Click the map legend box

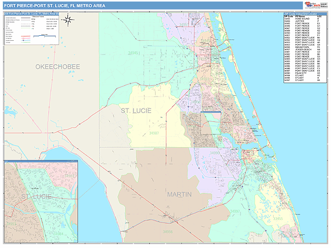(32, 30)
